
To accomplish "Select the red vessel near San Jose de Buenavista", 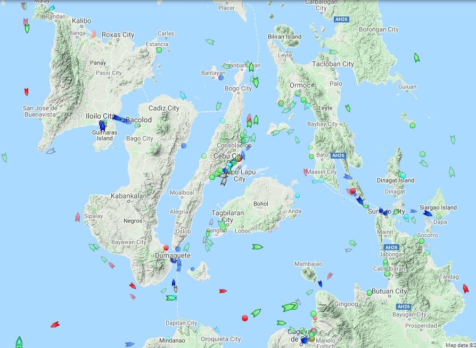I will [26, 92].
